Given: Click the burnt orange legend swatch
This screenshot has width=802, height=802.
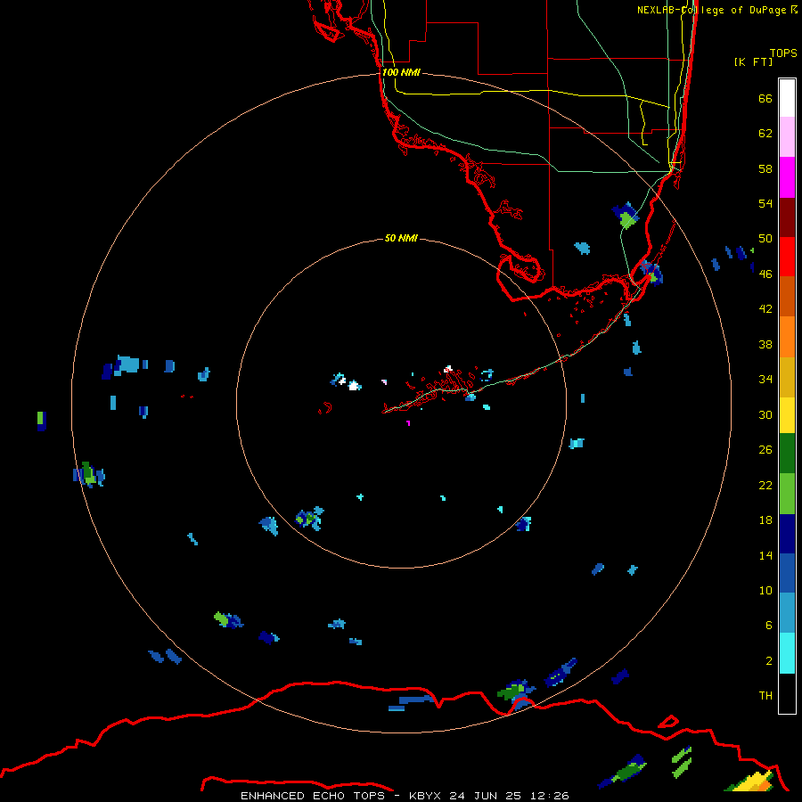Looking at the screenshot, I should pos(787,296).
